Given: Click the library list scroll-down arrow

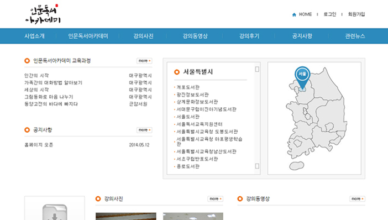Looking at the screenshot, I should point(257,166).
